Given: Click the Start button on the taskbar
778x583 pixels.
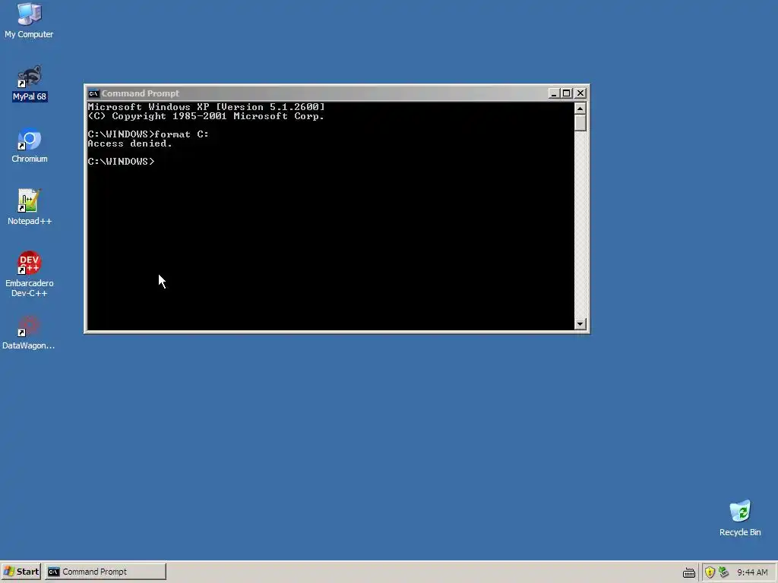Looking at the screenshot, I should tap(21, 572).
